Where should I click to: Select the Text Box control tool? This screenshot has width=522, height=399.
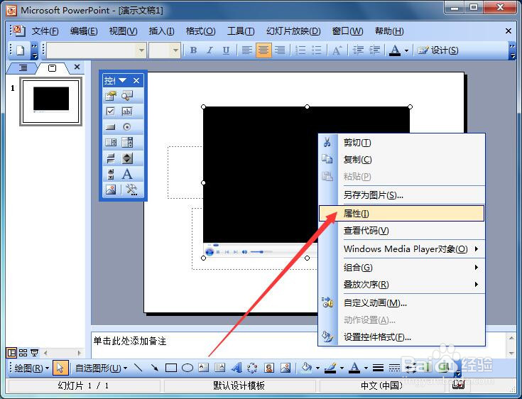(127, 111)
